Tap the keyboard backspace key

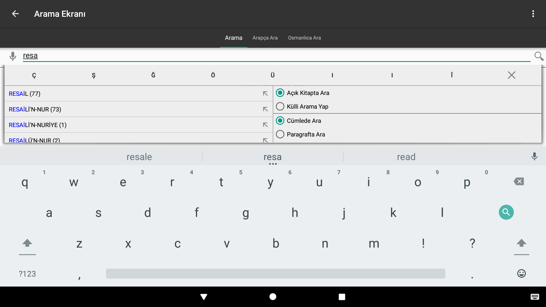519,182
